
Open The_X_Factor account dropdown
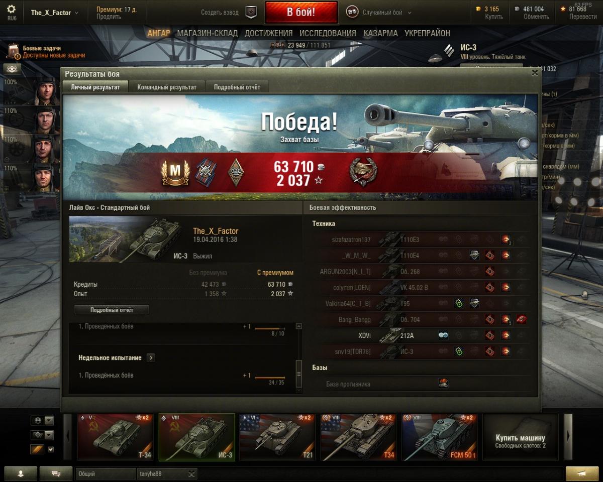click(54, 13)
